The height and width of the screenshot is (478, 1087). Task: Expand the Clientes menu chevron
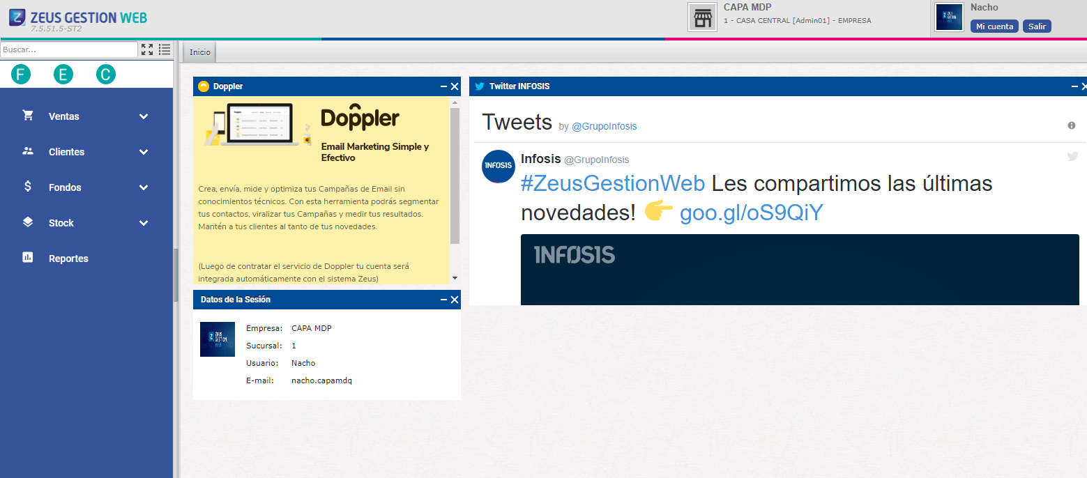pos(144,152)
